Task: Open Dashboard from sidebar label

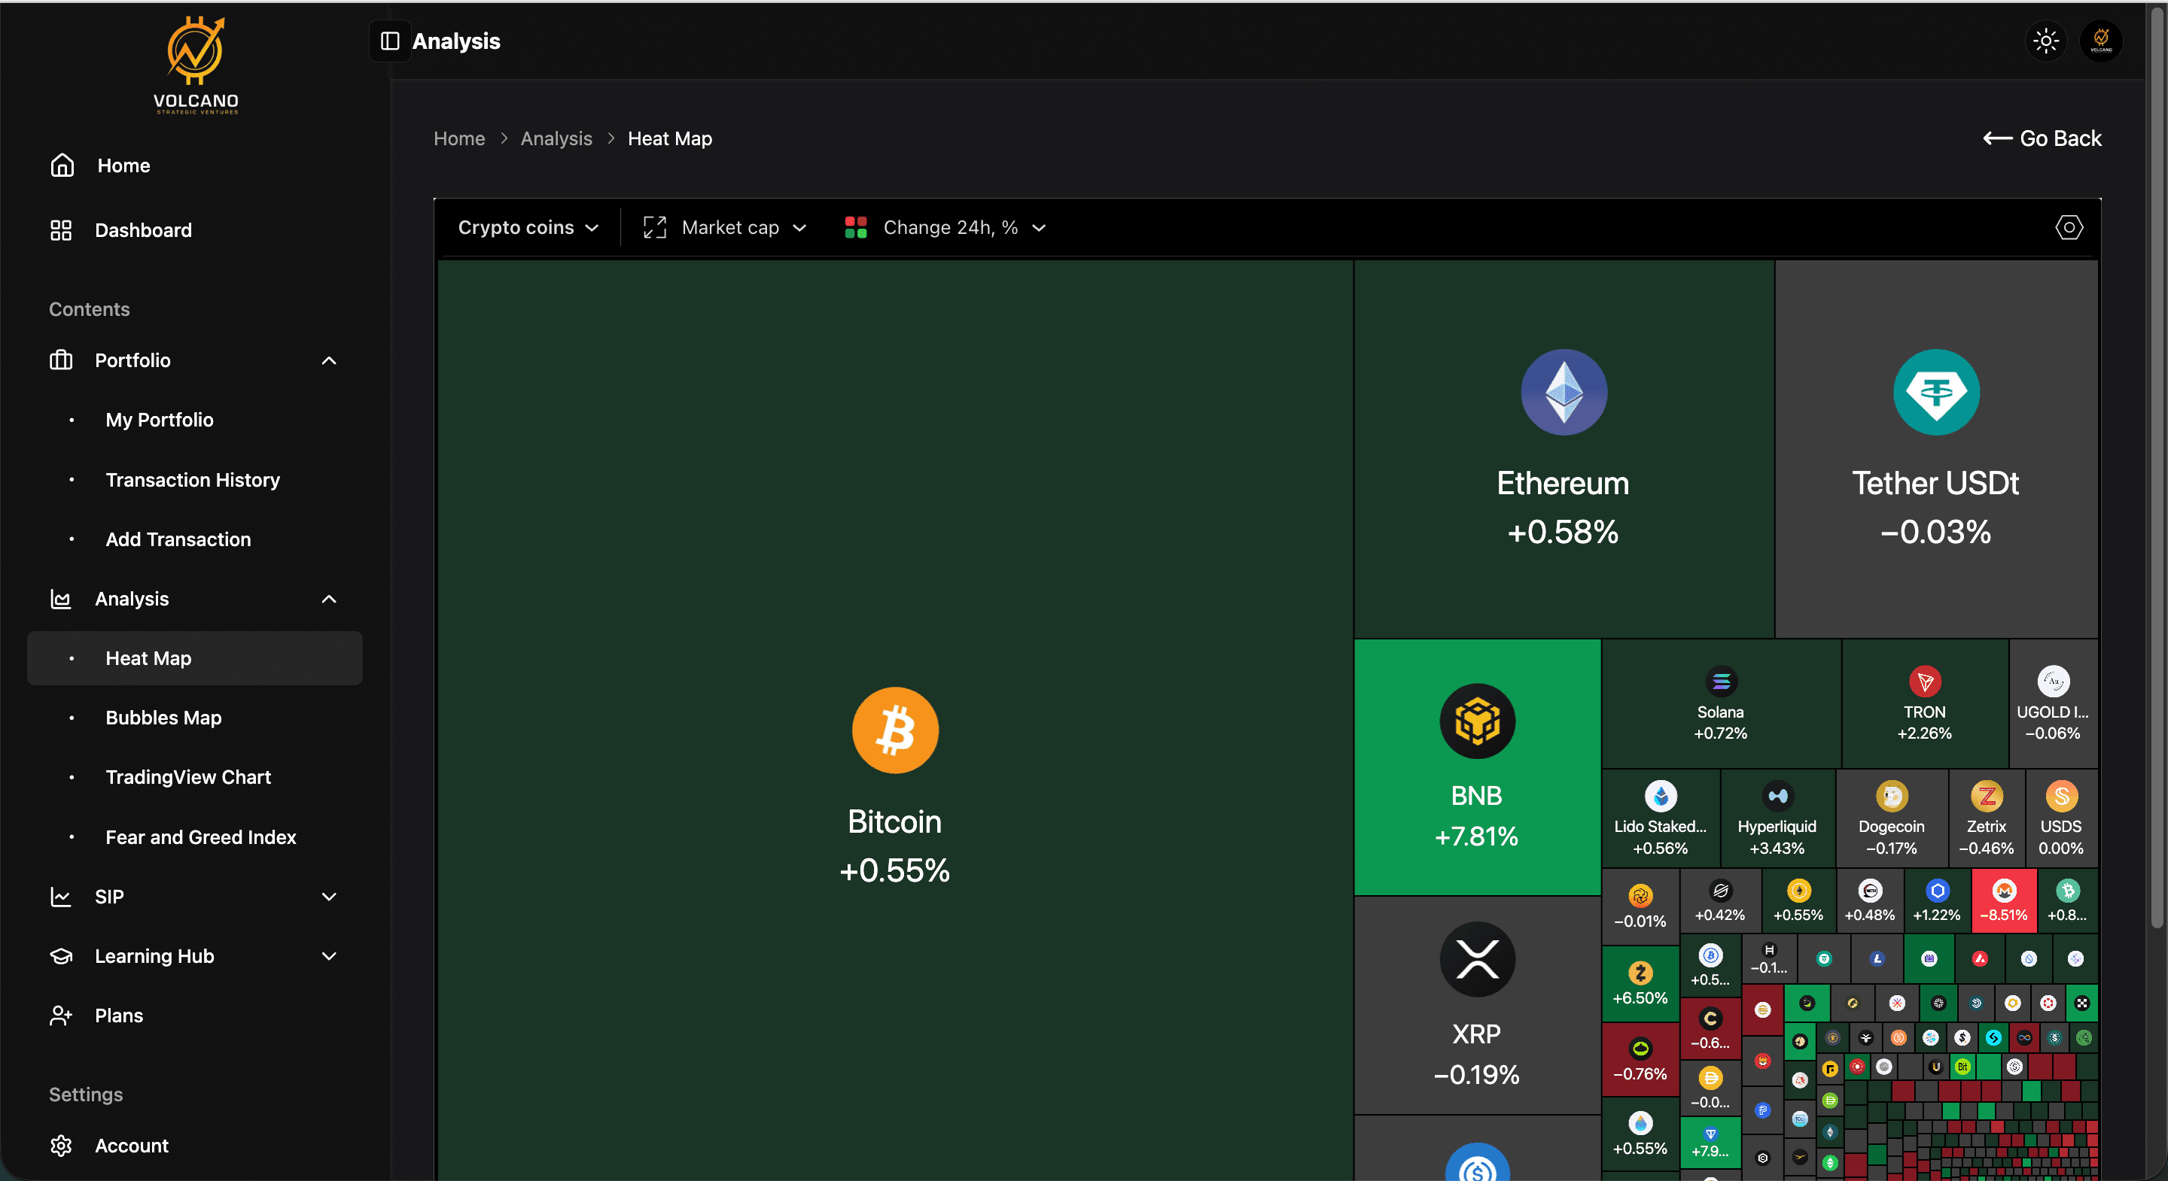Action: tap(143, 230)
